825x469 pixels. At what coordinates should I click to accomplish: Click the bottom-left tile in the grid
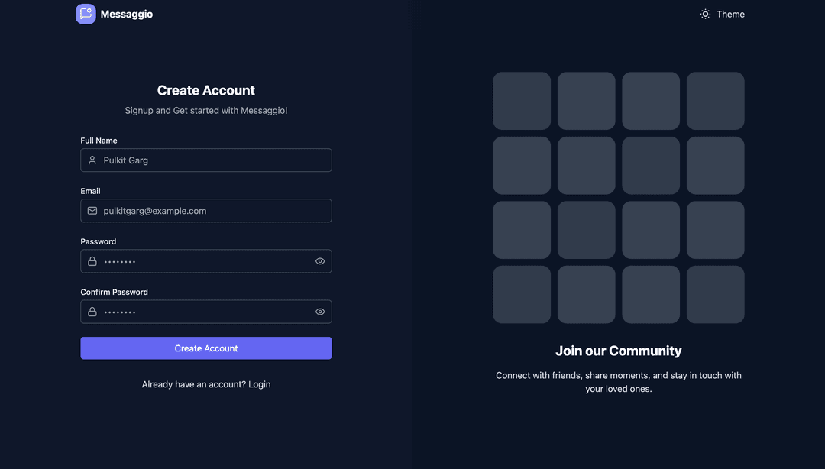coord(522,294)
